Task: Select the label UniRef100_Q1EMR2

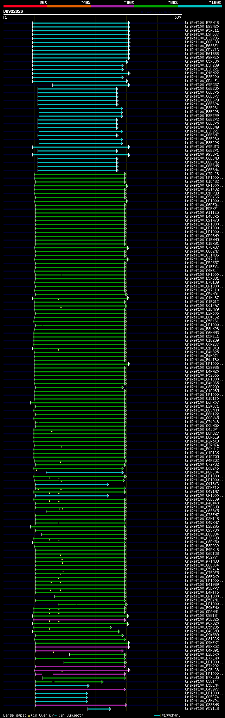Action: click(x=202, y=73)
